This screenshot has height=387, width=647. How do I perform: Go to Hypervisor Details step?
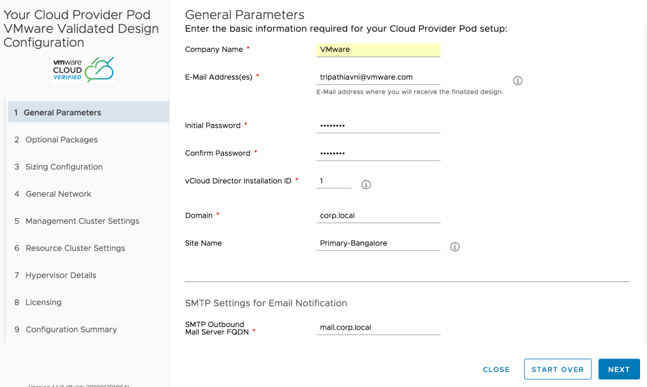point(61,276)
